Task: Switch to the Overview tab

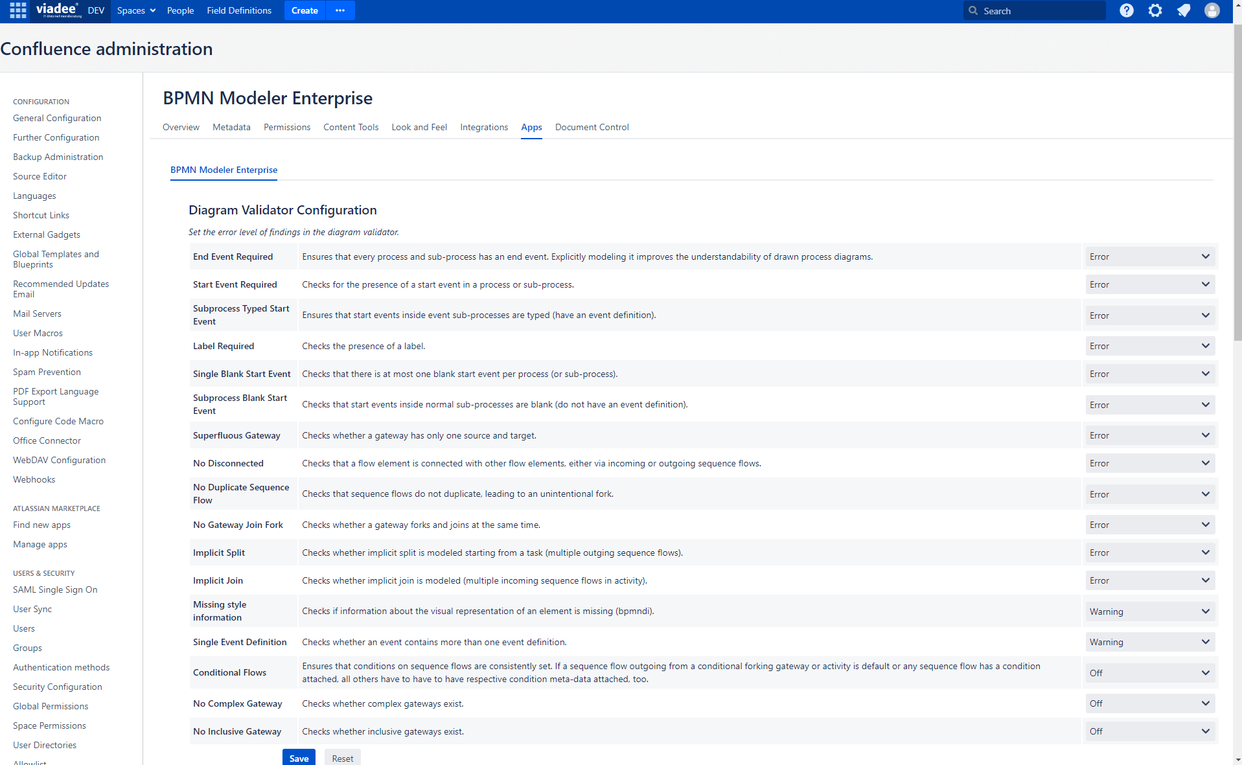Action: 181,127
